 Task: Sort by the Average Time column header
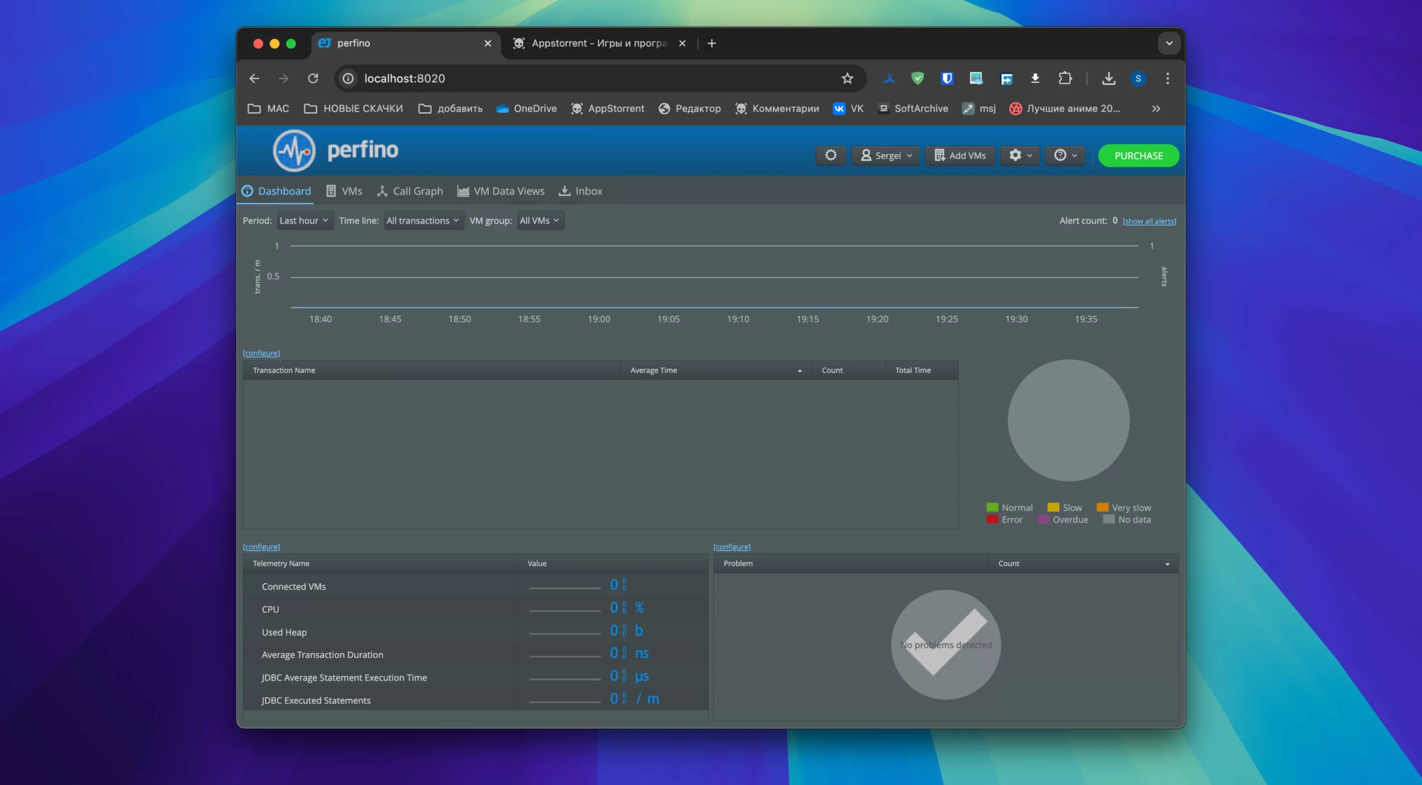654,370
